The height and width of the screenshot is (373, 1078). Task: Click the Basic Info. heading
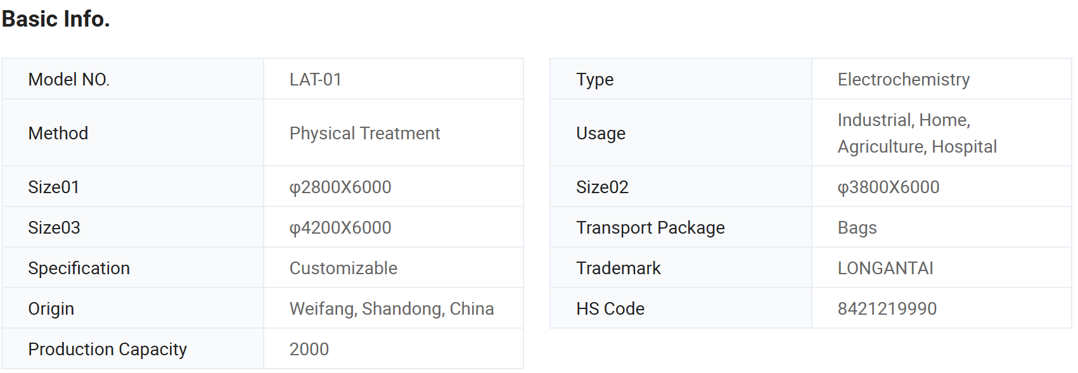(56, 19)
